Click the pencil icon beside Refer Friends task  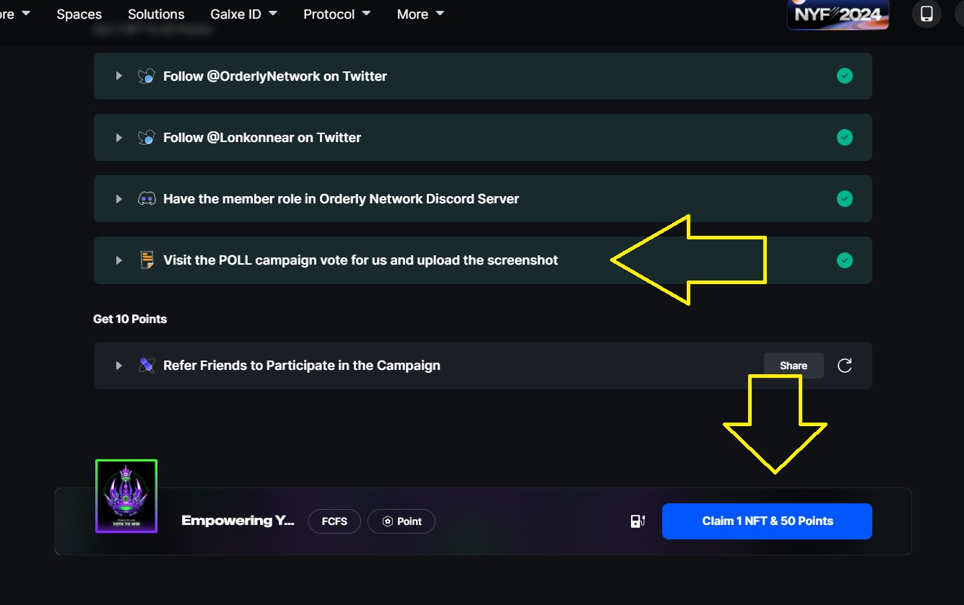147,366
